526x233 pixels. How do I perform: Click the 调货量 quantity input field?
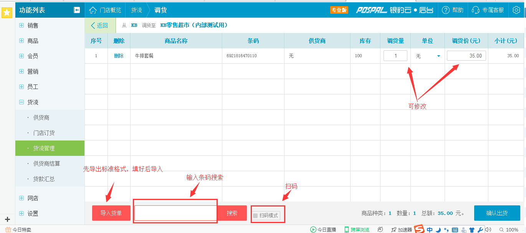pyautogui.click(x=395, y=56)
